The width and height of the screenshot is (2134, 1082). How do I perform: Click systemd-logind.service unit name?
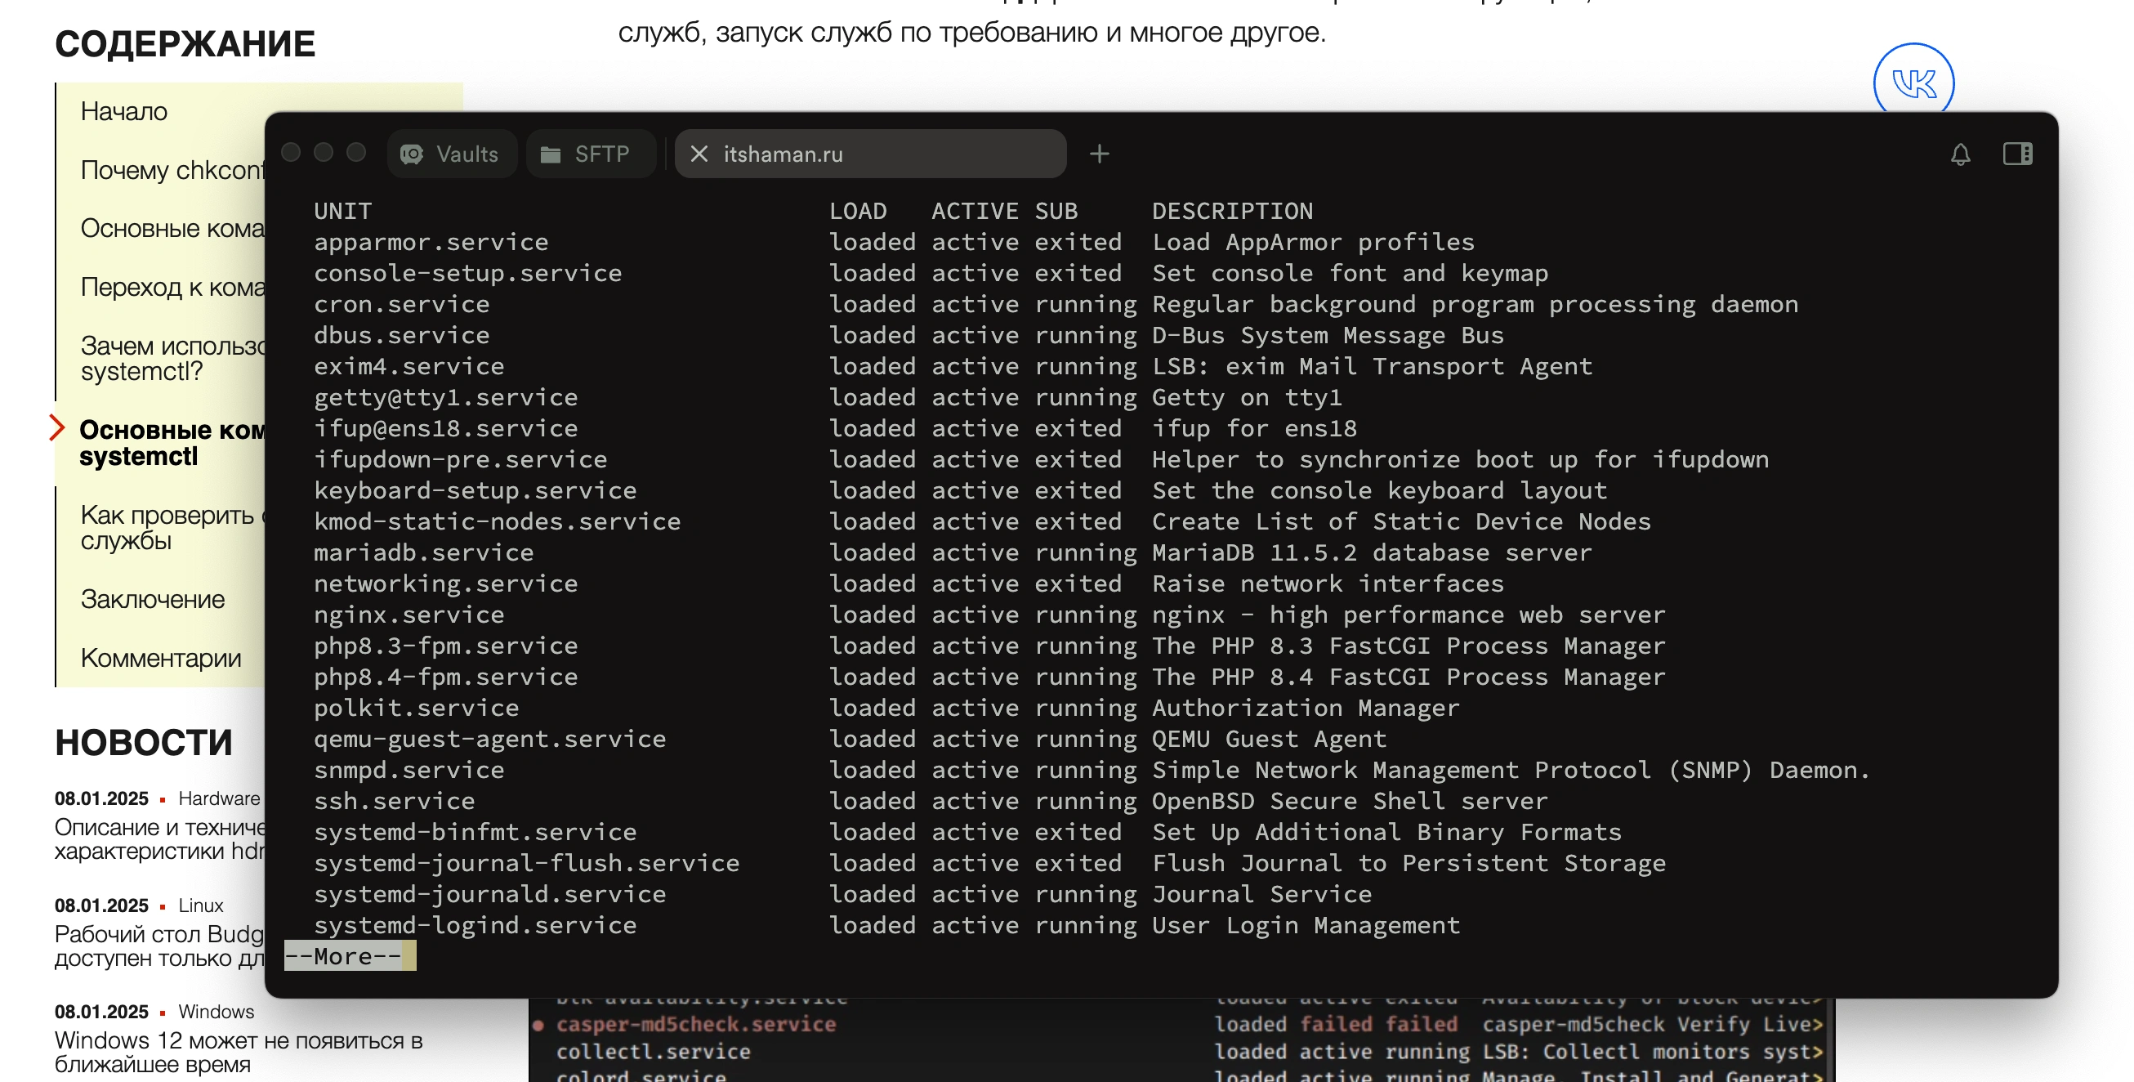475,925
